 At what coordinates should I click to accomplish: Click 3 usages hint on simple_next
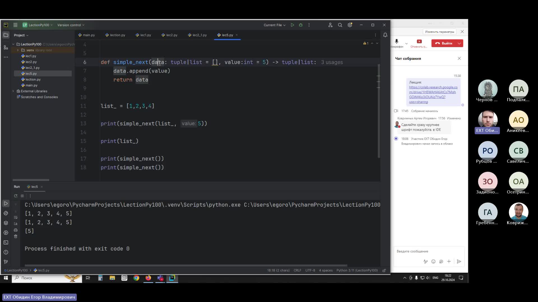[x=332, y=62]
